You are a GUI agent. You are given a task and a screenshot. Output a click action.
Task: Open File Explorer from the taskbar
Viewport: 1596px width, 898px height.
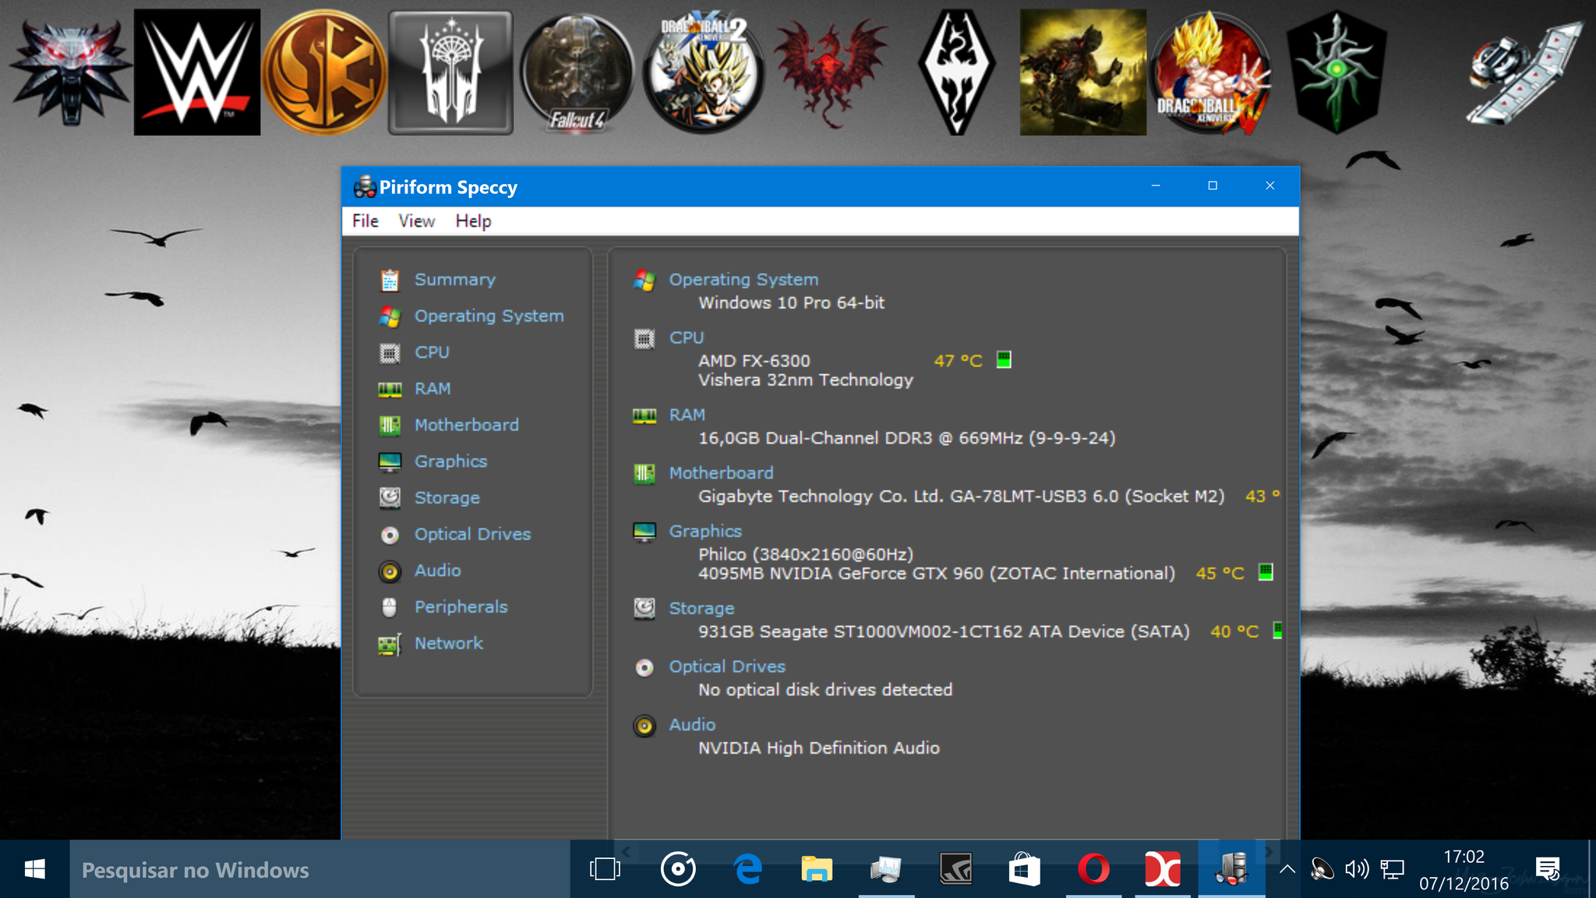click(x=817, y=869)
